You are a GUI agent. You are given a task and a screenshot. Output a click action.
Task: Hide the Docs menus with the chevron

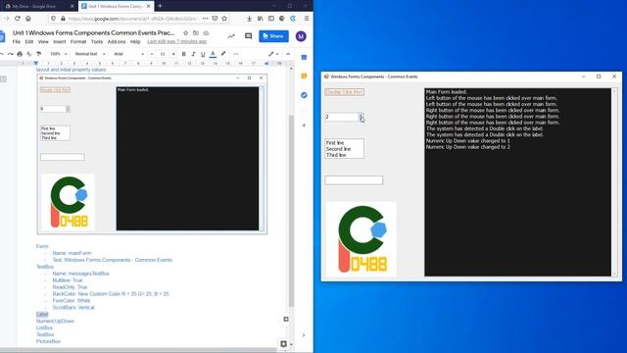288,54
